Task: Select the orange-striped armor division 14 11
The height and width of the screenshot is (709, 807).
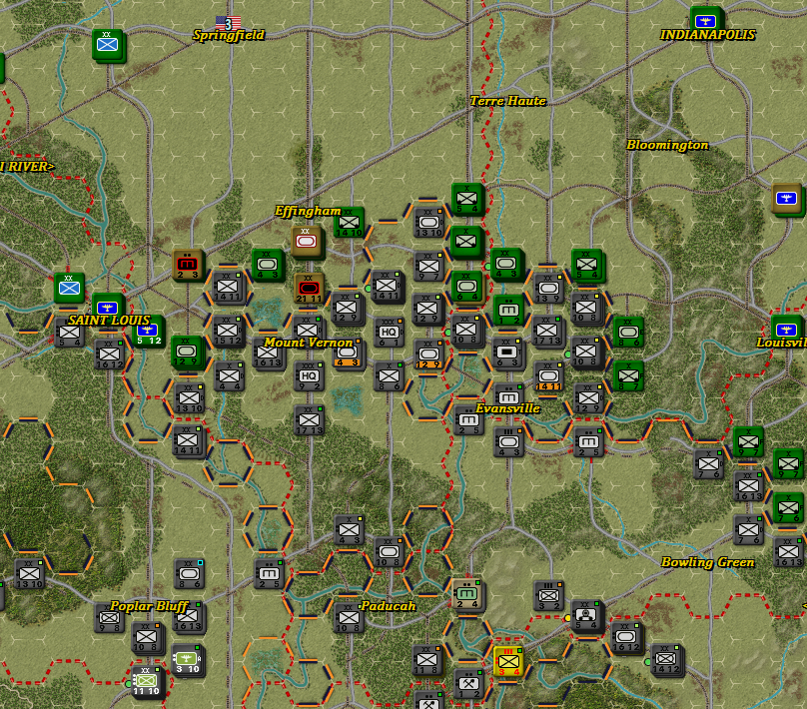Action: point(548,376)
